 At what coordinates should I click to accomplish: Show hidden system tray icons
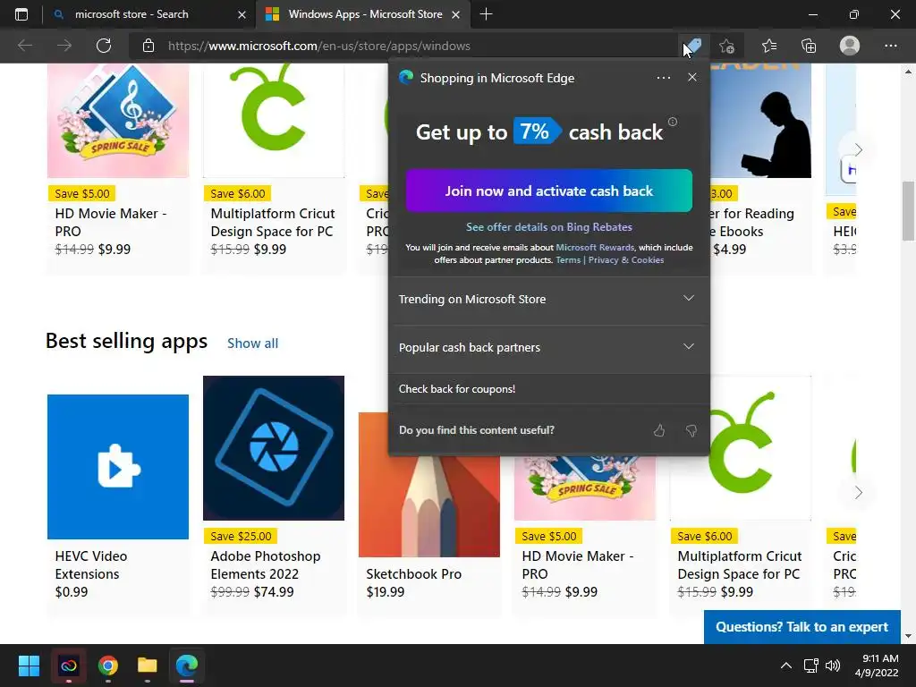point(786,666)
